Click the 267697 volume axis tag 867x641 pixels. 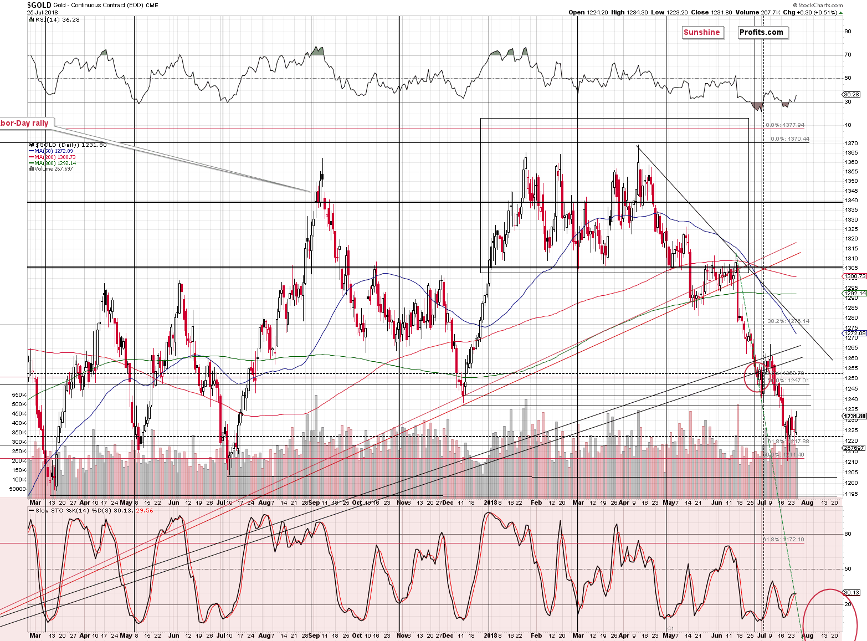pos(854,448)
